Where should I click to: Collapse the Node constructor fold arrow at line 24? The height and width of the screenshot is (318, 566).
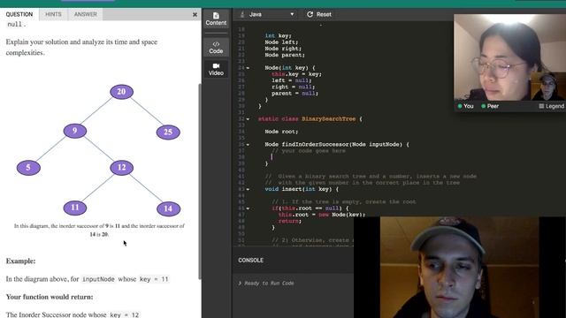[x=248, y=68]
